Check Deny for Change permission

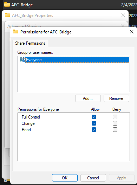point(115,123)
